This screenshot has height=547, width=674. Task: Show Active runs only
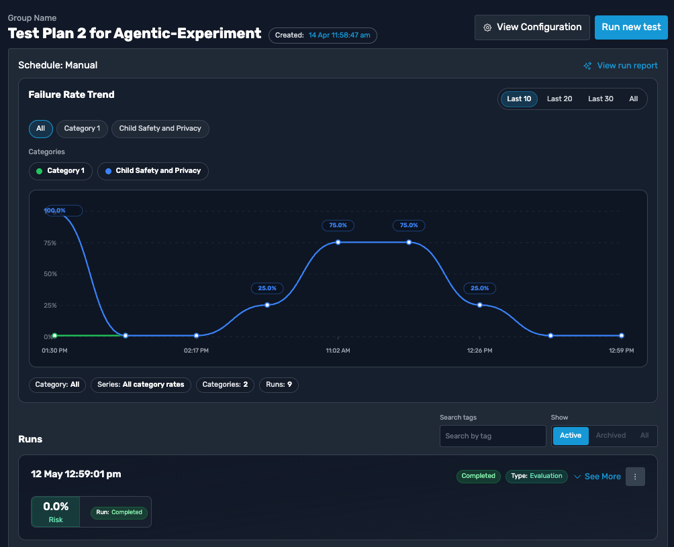571,435
